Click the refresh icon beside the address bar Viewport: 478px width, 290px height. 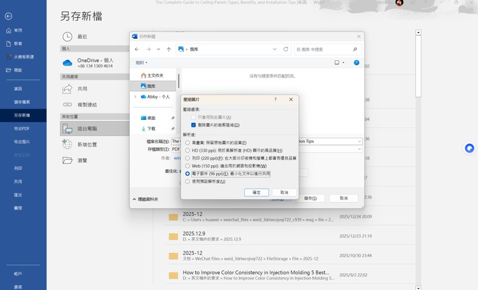286,50
